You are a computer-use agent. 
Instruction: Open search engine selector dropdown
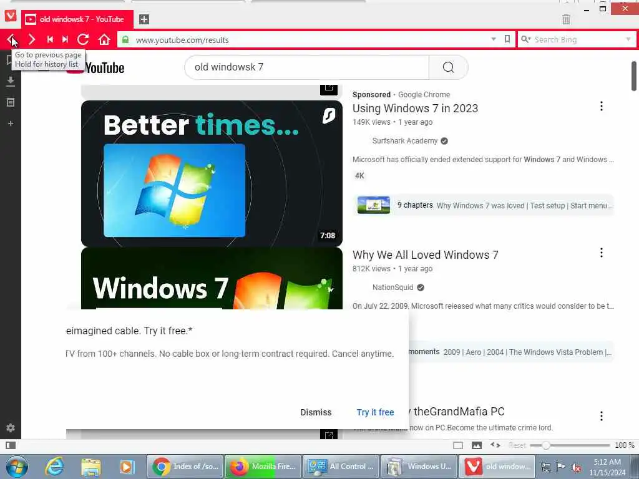(525, 39)
